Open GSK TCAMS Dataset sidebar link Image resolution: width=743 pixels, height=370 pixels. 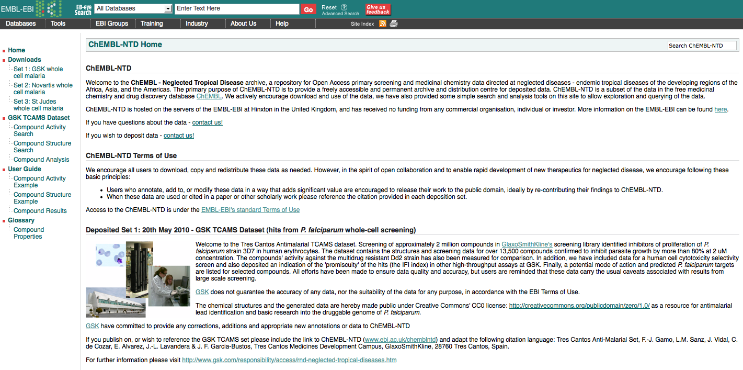point(39,118)
